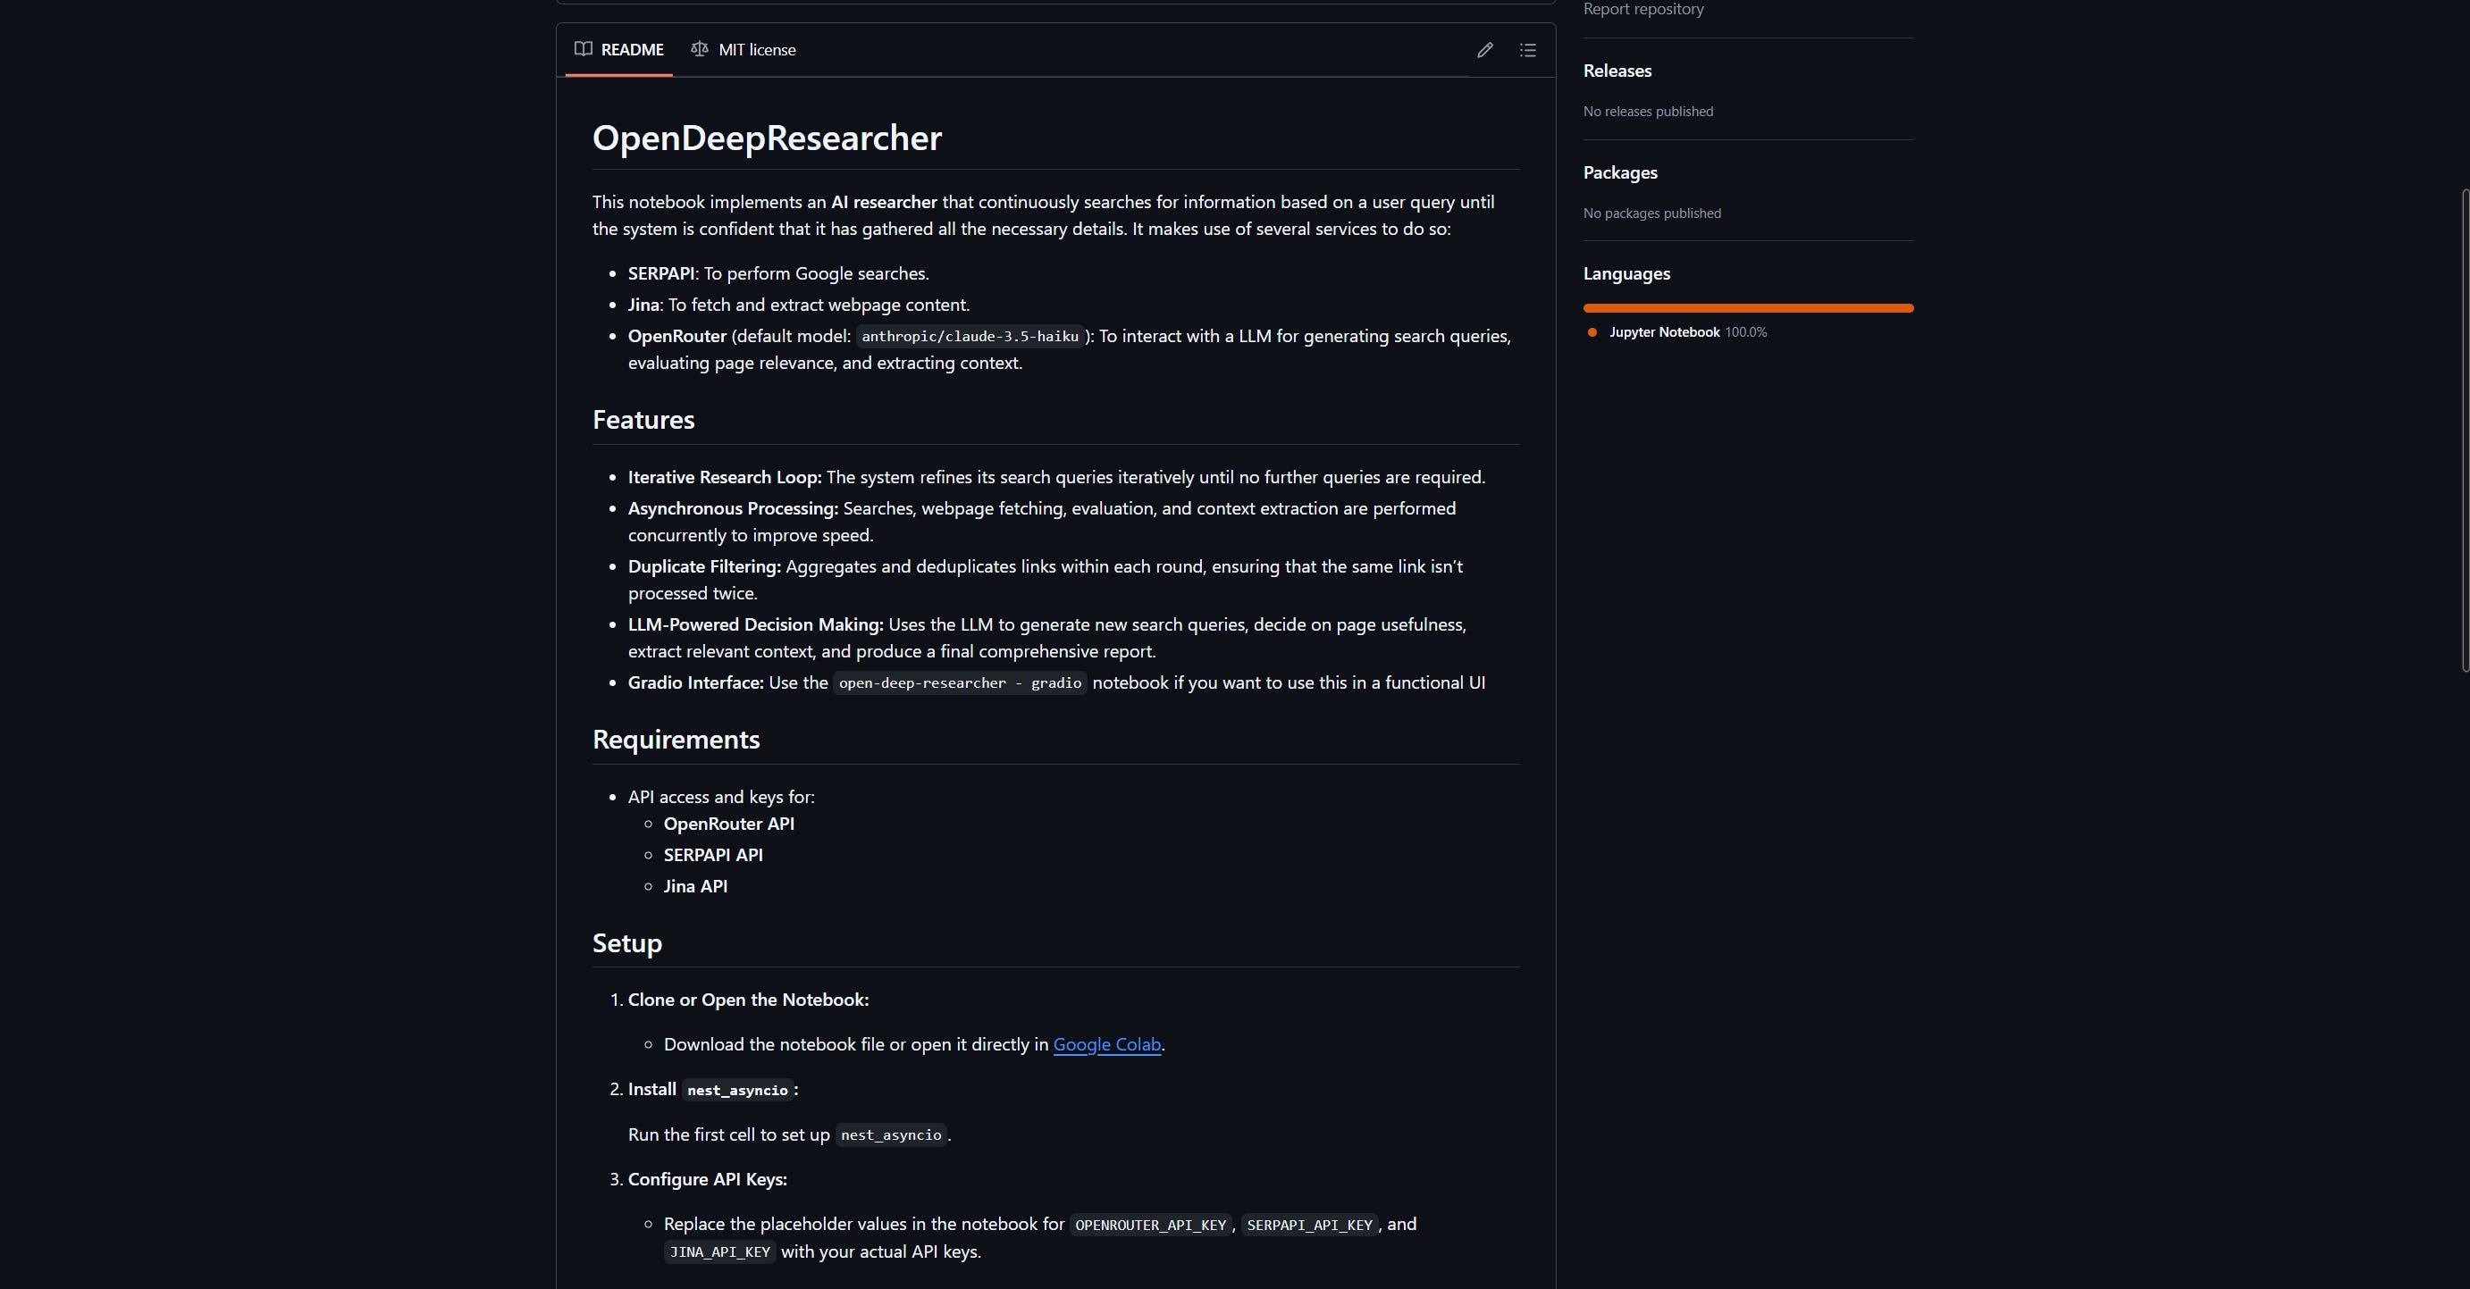The width and height of the screenshot is (2470, 1289).
Task: Click 'Iterative Research Loop:' feature label
Action: click(725, 477)
